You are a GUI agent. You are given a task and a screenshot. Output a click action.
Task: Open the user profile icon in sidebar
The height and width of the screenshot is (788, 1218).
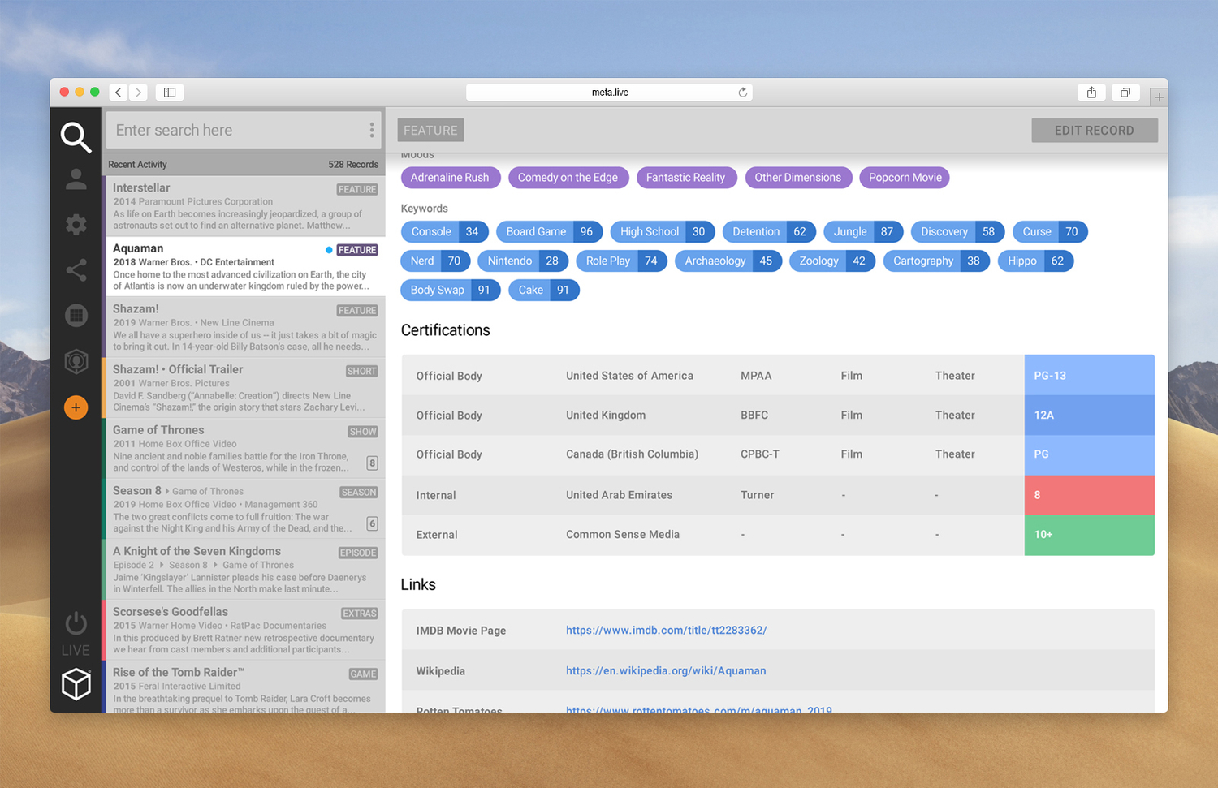(x=76, y=179)
